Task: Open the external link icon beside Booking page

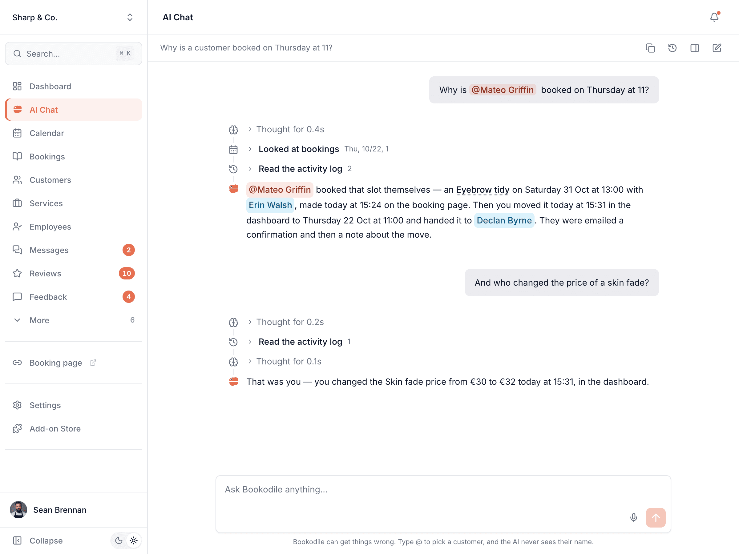Action: tap(93, 362)
